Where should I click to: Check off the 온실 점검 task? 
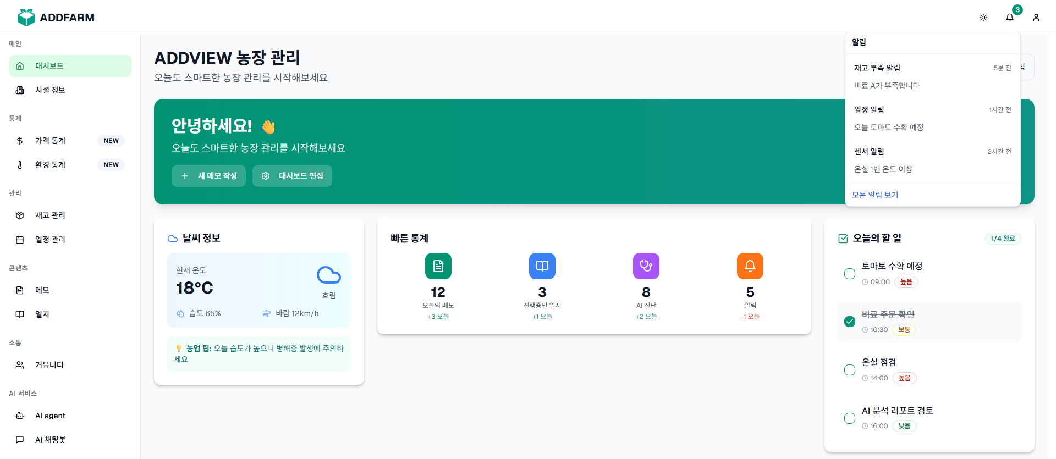pos(850,370)
